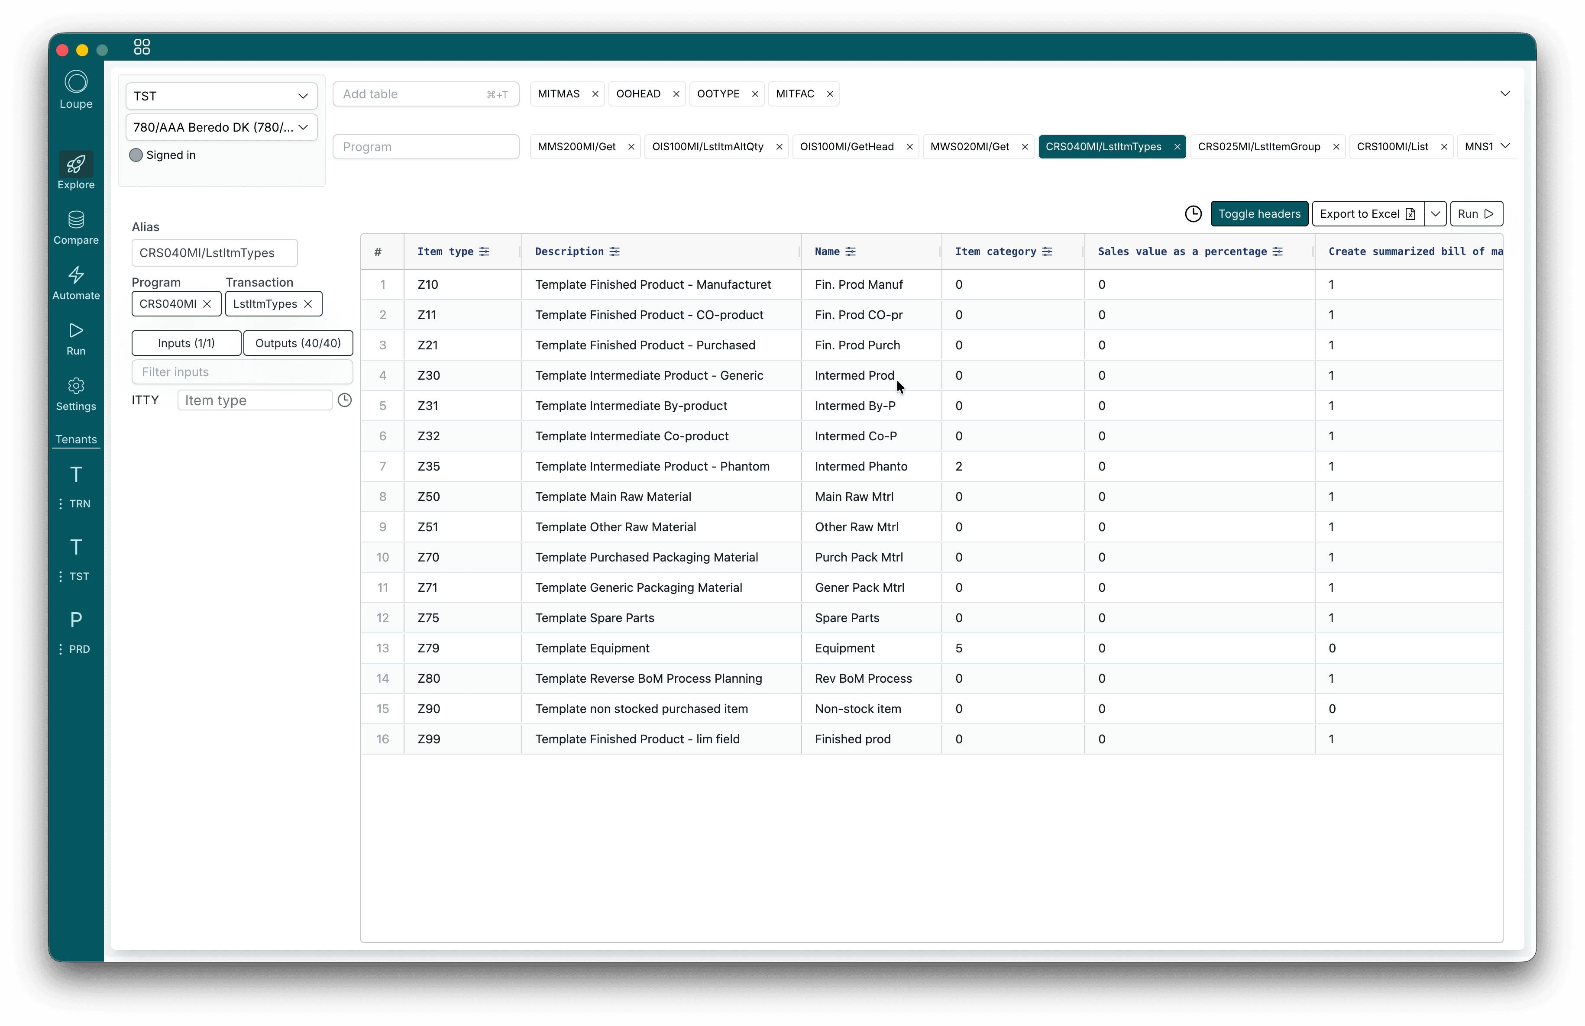Switch to the Inputs (1/1) view
The image size is (1585, 1026).
pos(187,343)
